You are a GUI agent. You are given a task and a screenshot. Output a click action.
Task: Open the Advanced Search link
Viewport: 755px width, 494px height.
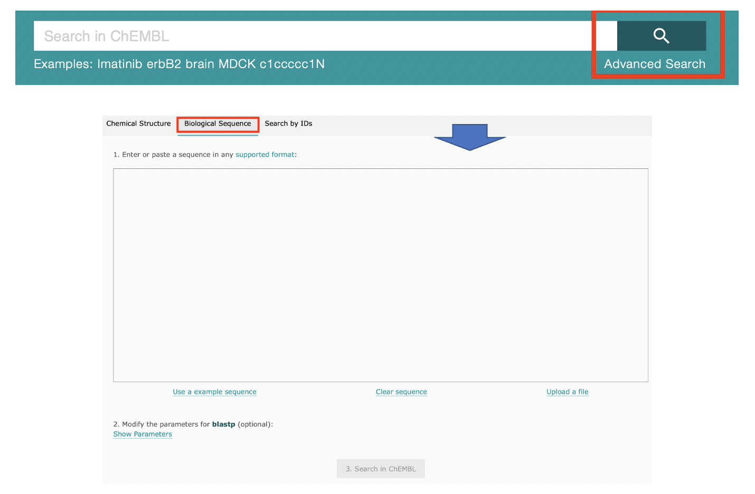[x=654, y=64]
